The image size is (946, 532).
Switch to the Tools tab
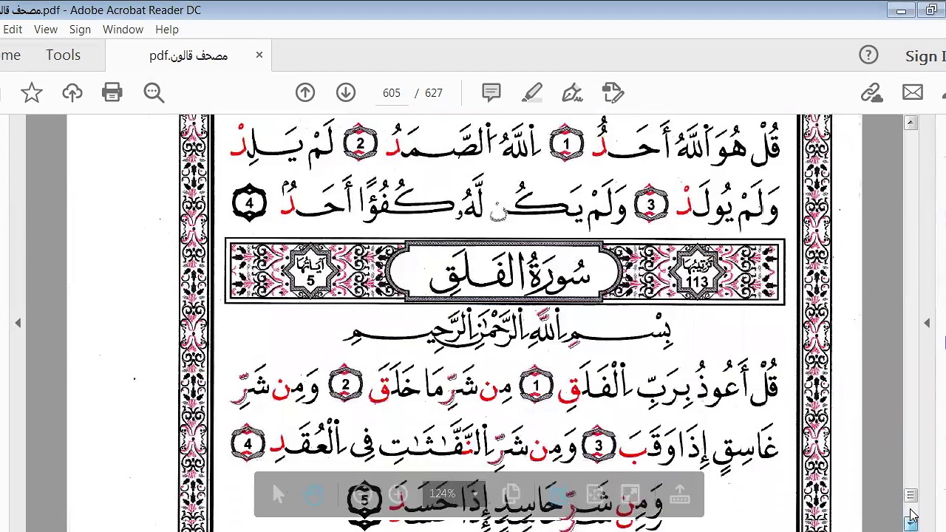click(x=63, y=55)
